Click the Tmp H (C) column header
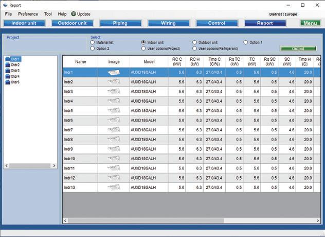 304,62
